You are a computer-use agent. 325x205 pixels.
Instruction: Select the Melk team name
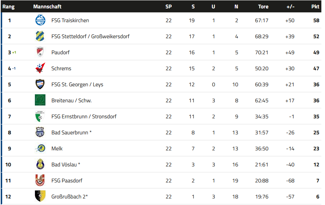pyautogui.click(x=57, y=149)
